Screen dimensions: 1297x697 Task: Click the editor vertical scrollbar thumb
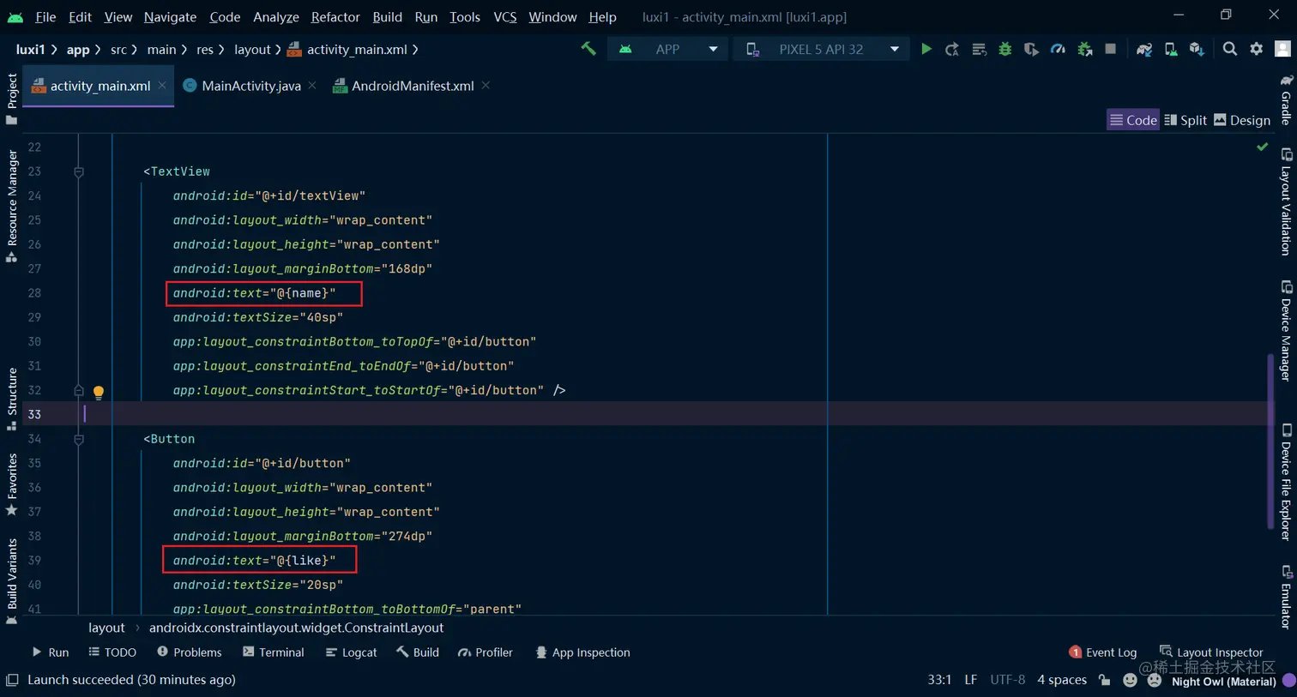(x=1270, y=442)
